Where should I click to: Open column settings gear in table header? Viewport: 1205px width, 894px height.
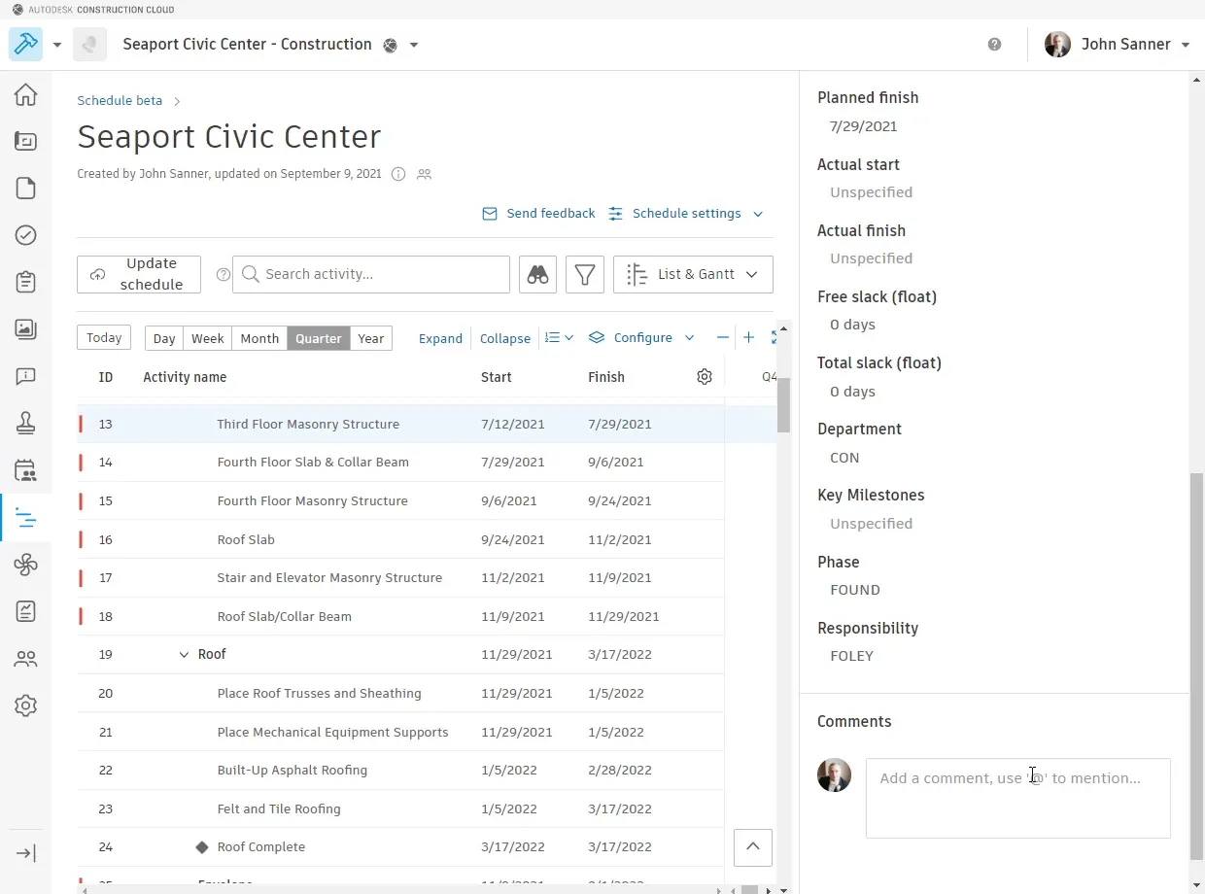click(705, 377)
